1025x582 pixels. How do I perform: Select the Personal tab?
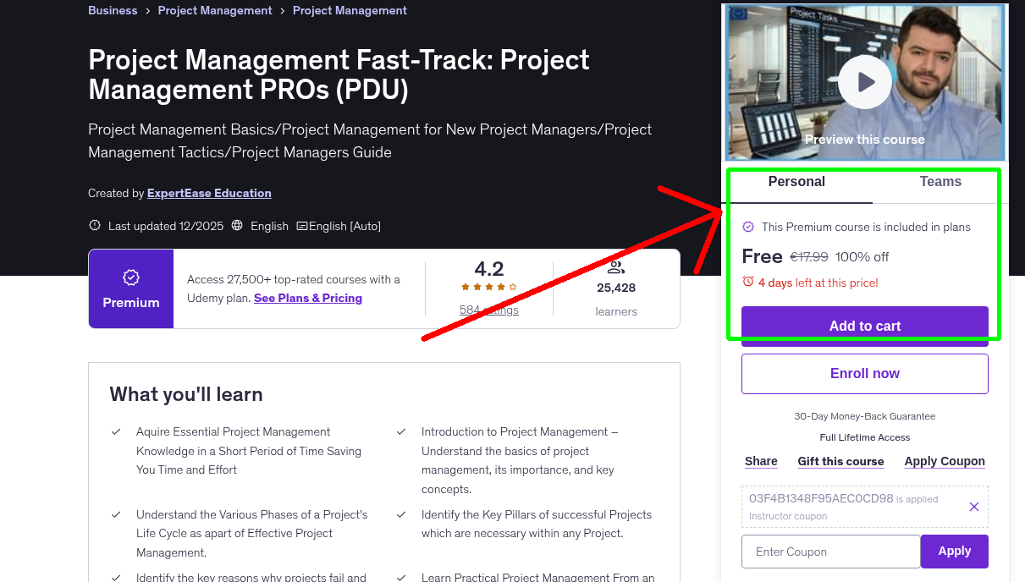coord(796,181)
